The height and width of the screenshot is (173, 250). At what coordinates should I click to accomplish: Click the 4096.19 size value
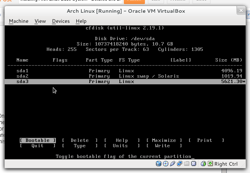coord(232,71)
